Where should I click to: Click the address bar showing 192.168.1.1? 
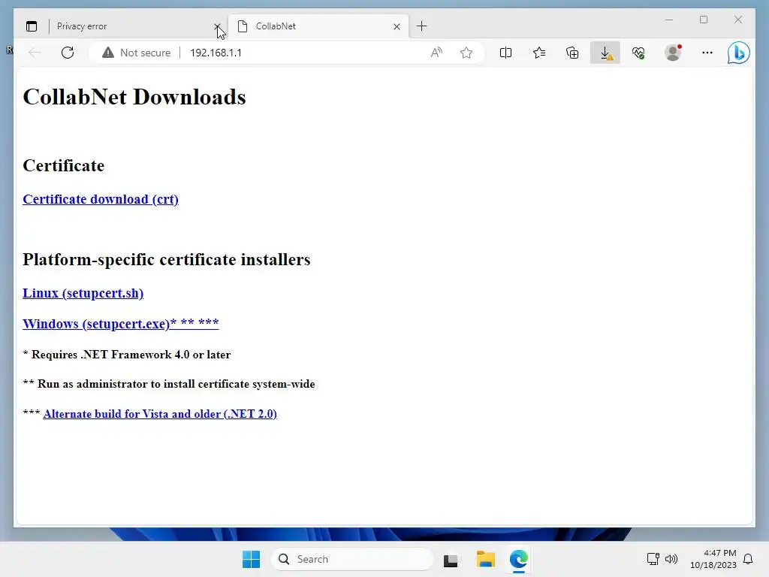coord(216,53)
